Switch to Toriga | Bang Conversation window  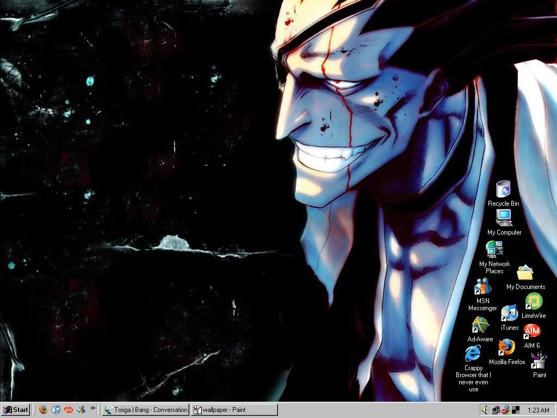tap(146, 410)
